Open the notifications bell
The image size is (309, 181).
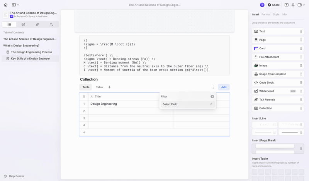coord(293,5)
